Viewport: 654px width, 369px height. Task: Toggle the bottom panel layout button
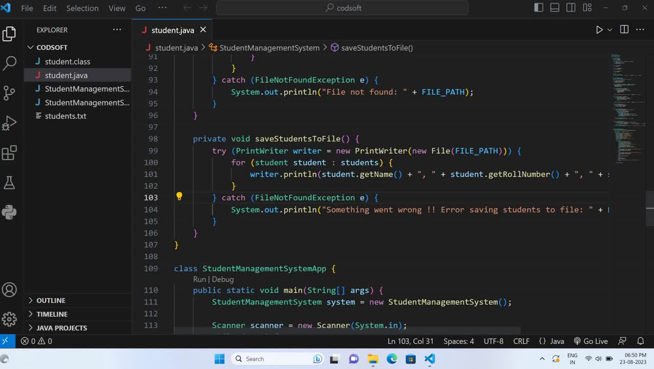coord(555,8)
